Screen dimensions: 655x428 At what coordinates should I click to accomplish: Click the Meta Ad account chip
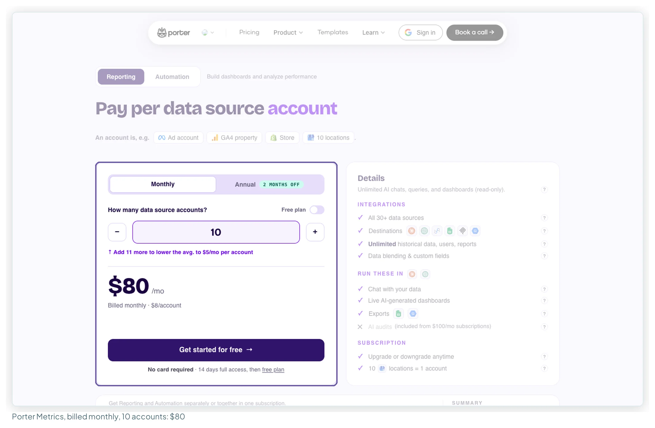click(178, 138)
